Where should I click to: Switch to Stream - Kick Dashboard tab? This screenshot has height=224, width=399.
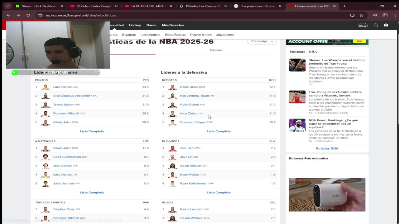[39, 6]
